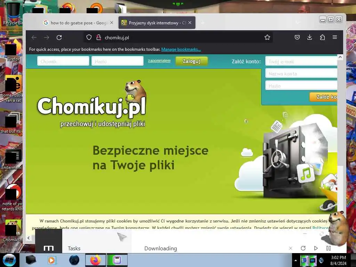Screen dimensions: 356x267
Task: Delete tasks with the X icon in the download manager
Action: click(x=290, y=248)
